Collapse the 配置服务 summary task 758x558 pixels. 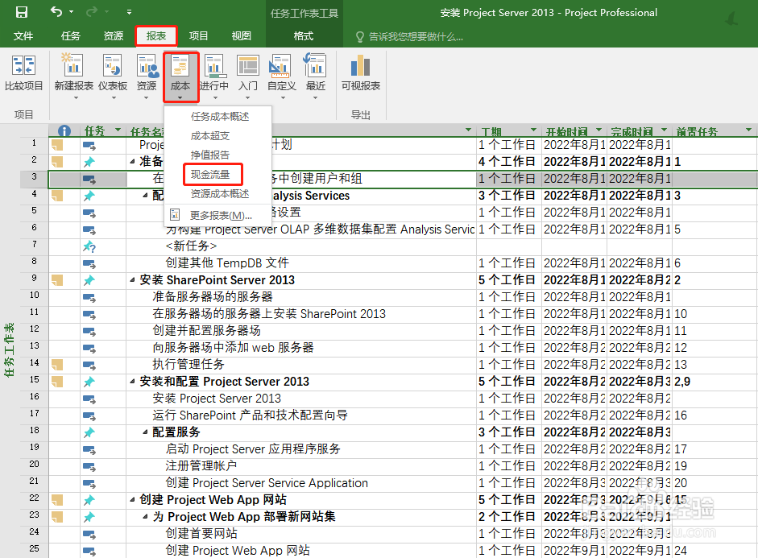(x=145, y=432)
